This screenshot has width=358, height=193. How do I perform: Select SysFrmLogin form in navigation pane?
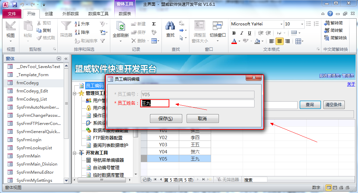click(x=29, y=140)
